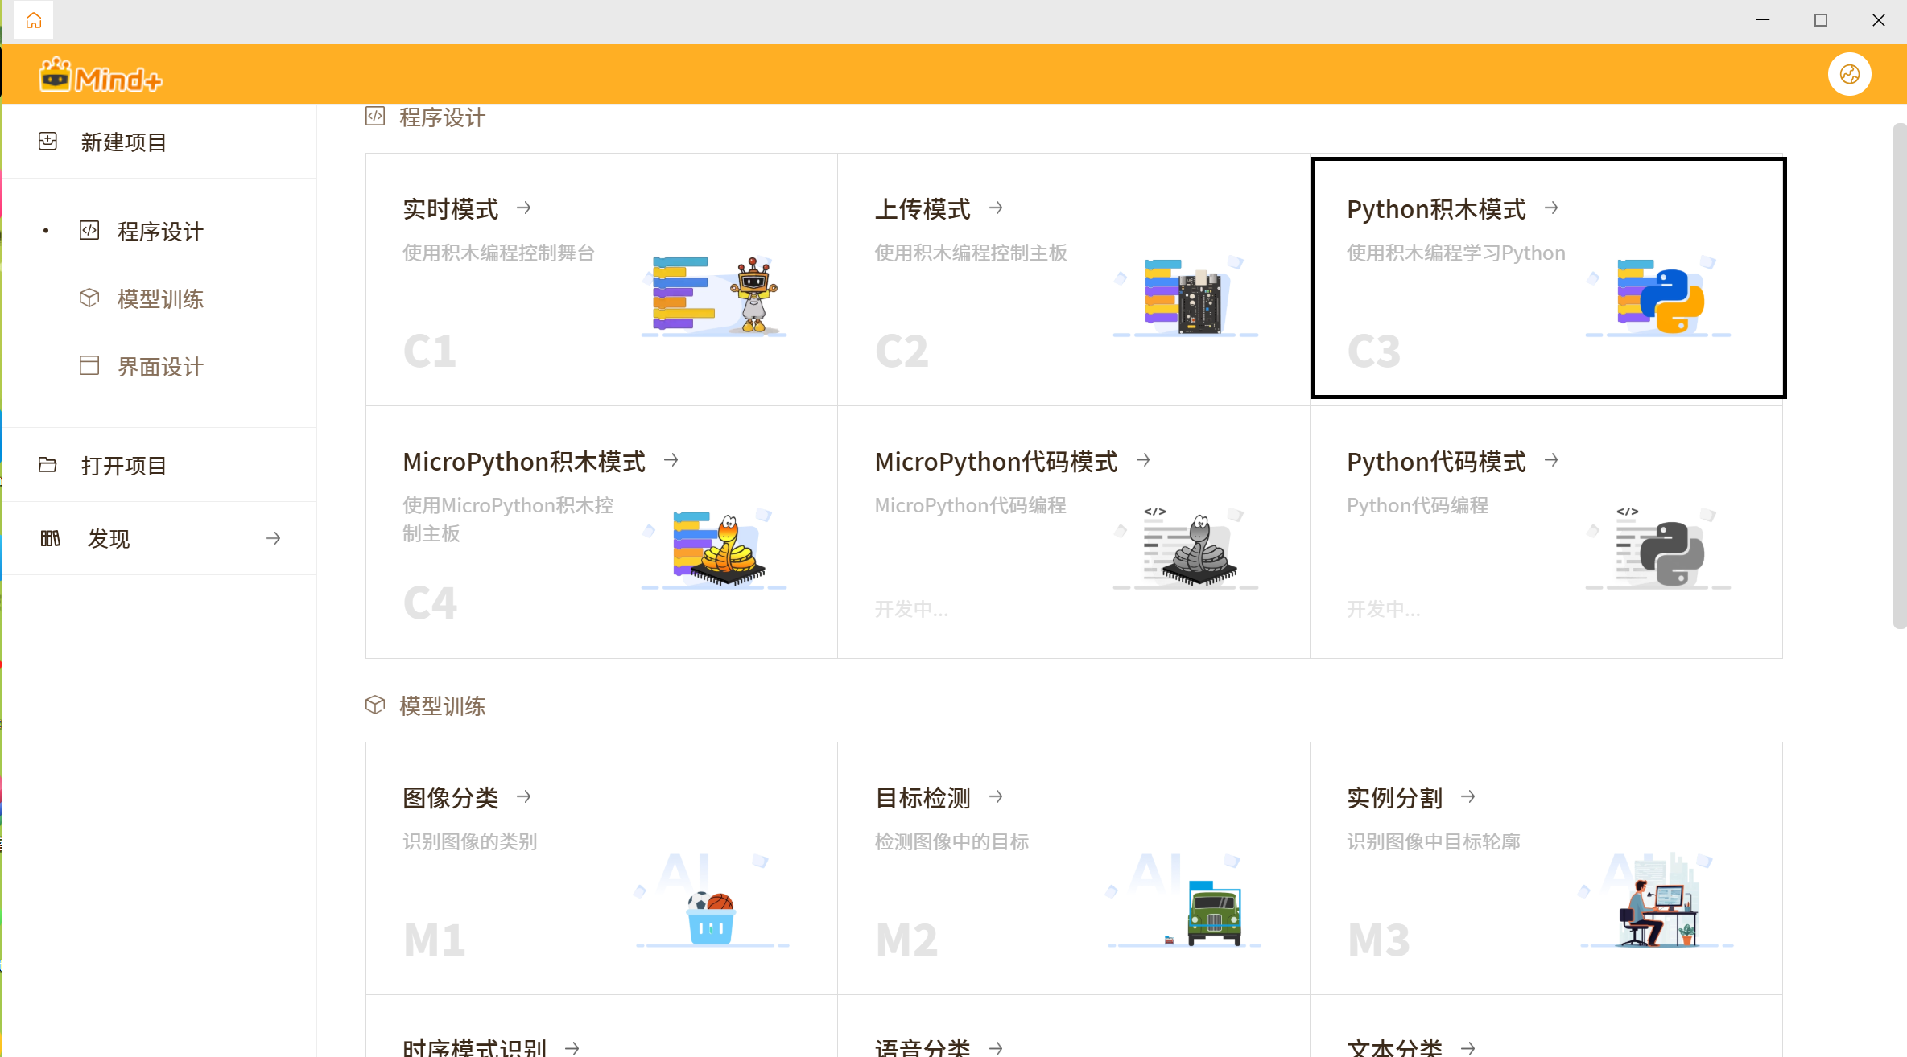Viewport: 1907px width, 1057px height.
Task: Click the 实例分割 illustration thumbnail
Action: pyautogui.click(x=1657, y=901)
